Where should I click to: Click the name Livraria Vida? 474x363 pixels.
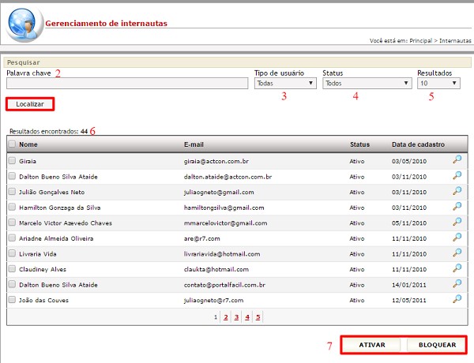click(38, 254)
